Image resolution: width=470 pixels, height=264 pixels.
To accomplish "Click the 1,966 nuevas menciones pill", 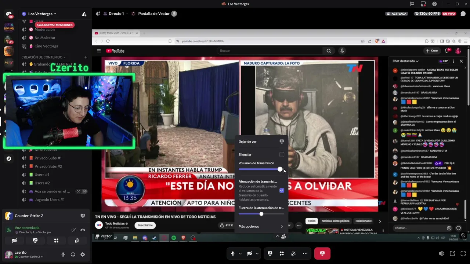I will (55, 25).
